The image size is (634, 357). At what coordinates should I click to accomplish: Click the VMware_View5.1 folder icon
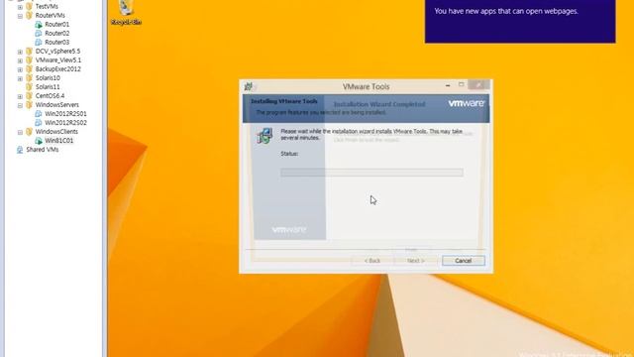click(29, 59)
